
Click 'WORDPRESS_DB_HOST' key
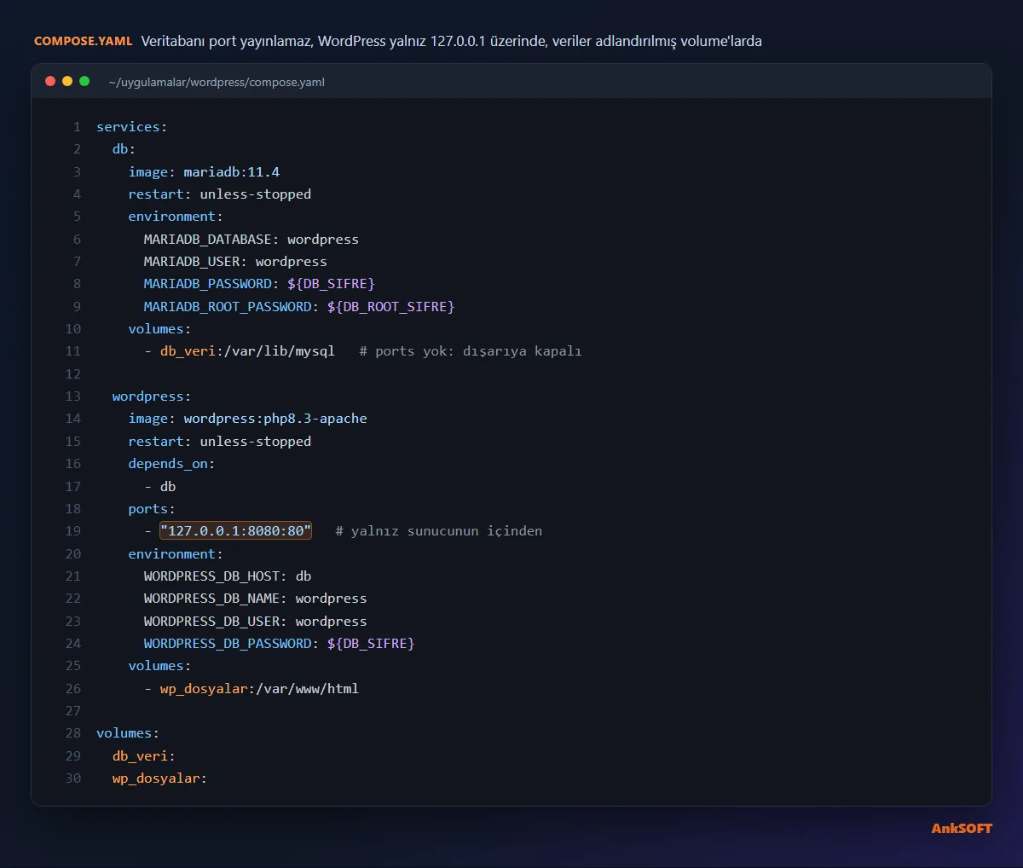coord(211,576)
